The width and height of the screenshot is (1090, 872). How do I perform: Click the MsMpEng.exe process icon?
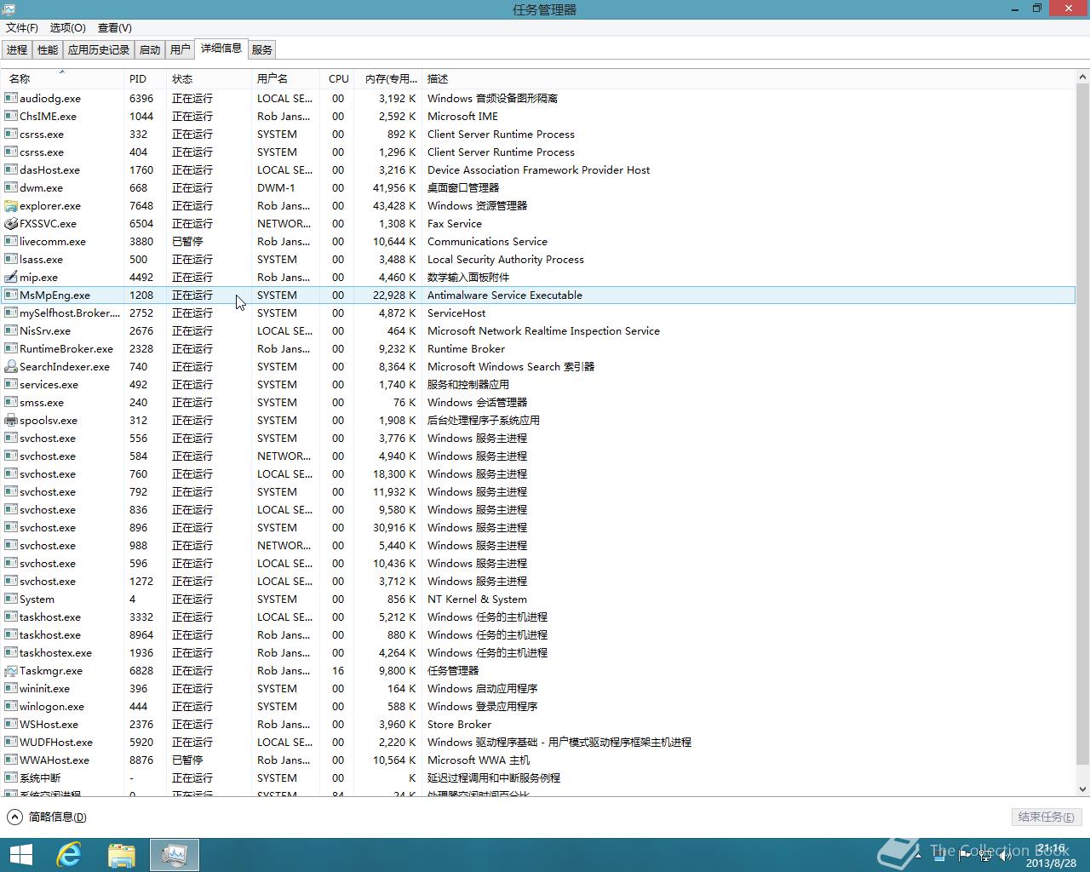click(11, 295)
